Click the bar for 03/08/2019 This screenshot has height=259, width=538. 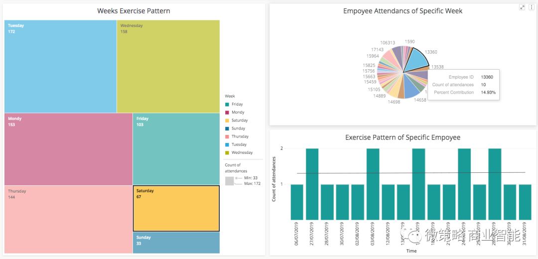[x=373, y=184]
